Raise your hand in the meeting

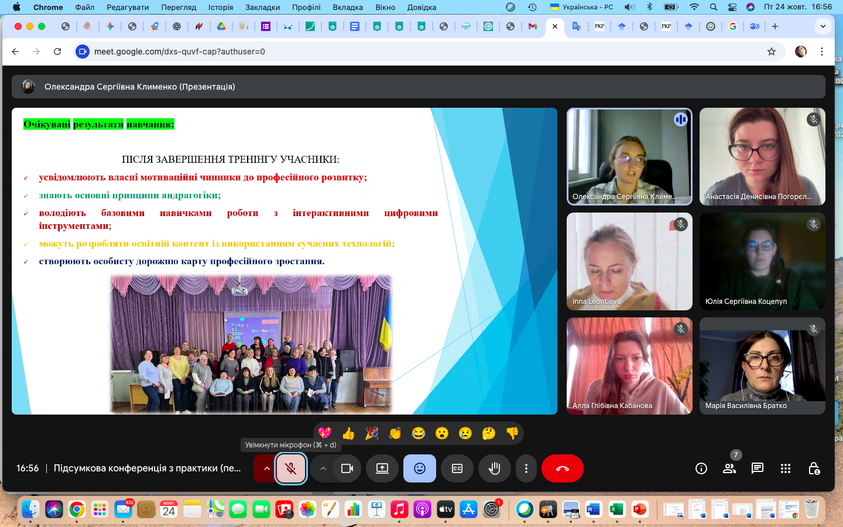(495, 468)
